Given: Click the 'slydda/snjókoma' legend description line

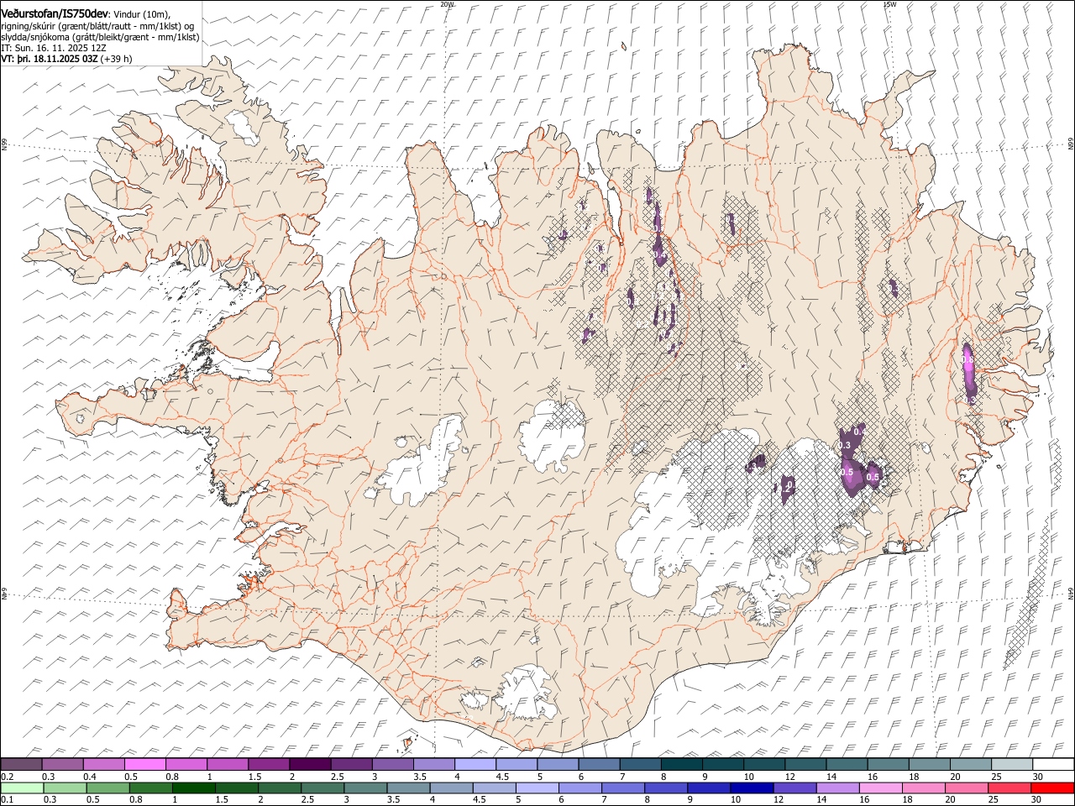Looking at the screenshot, I should (100, 37).
